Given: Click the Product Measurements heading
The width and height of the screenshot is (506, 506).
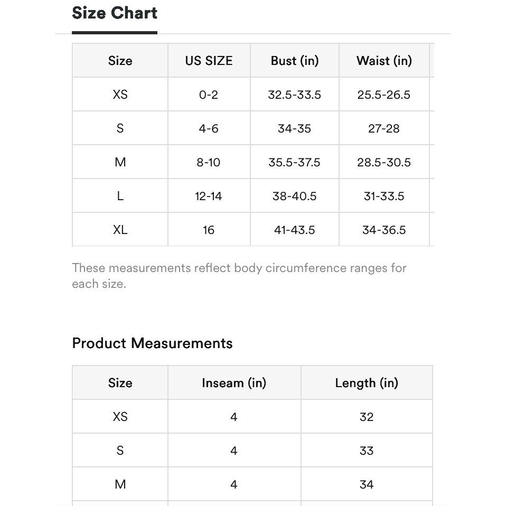Looking at the screenshot, I should [152, 343].
